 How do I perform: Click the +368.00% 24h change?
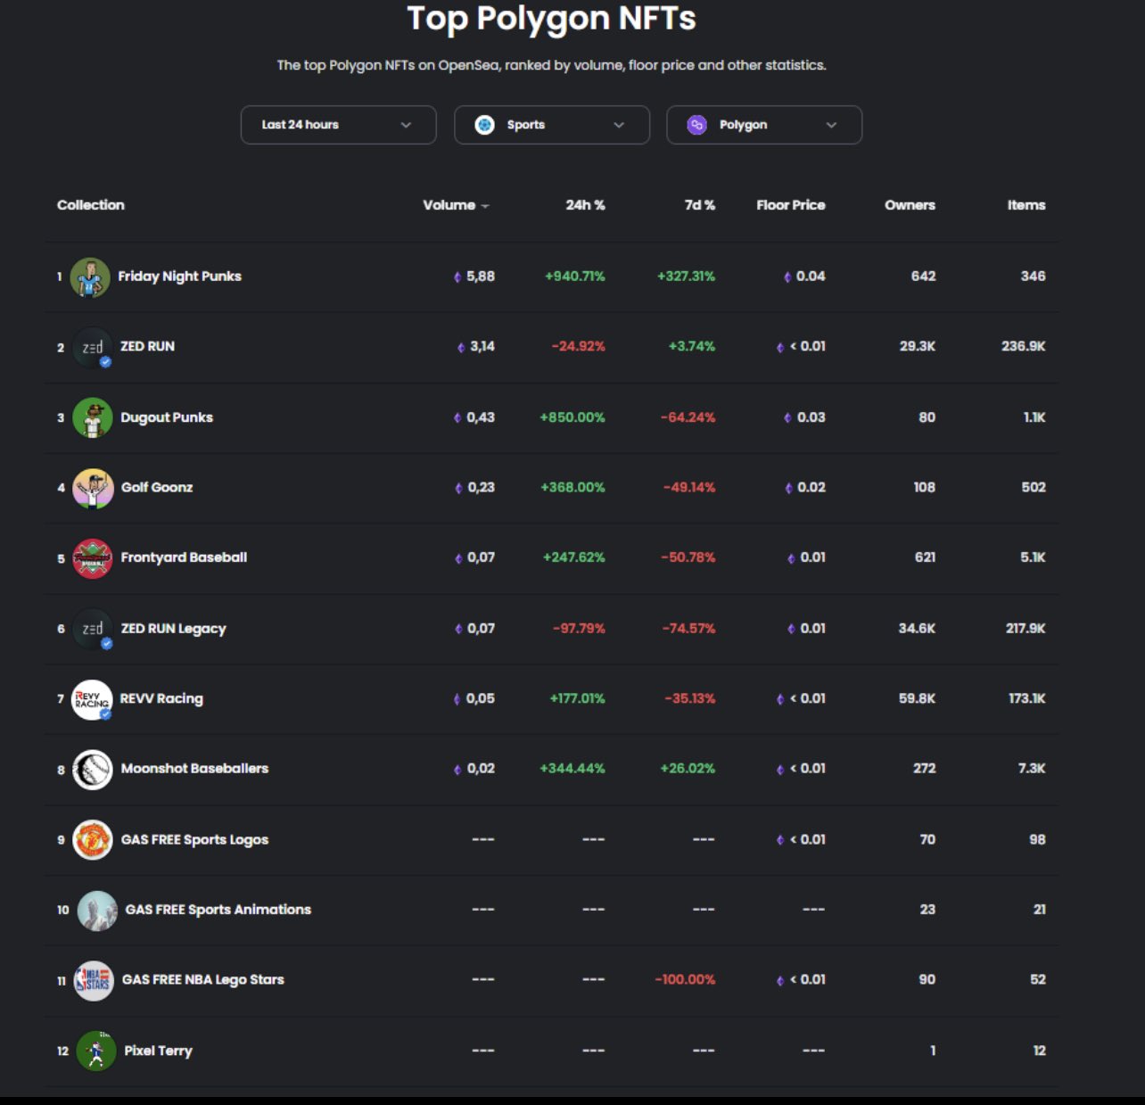pyautogui.click(x=572, y=487)
